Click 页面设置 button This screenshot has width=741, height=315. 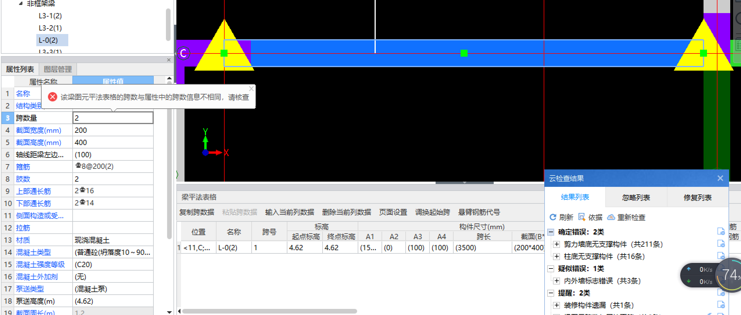pyautogui.click(x=393, y=212)
